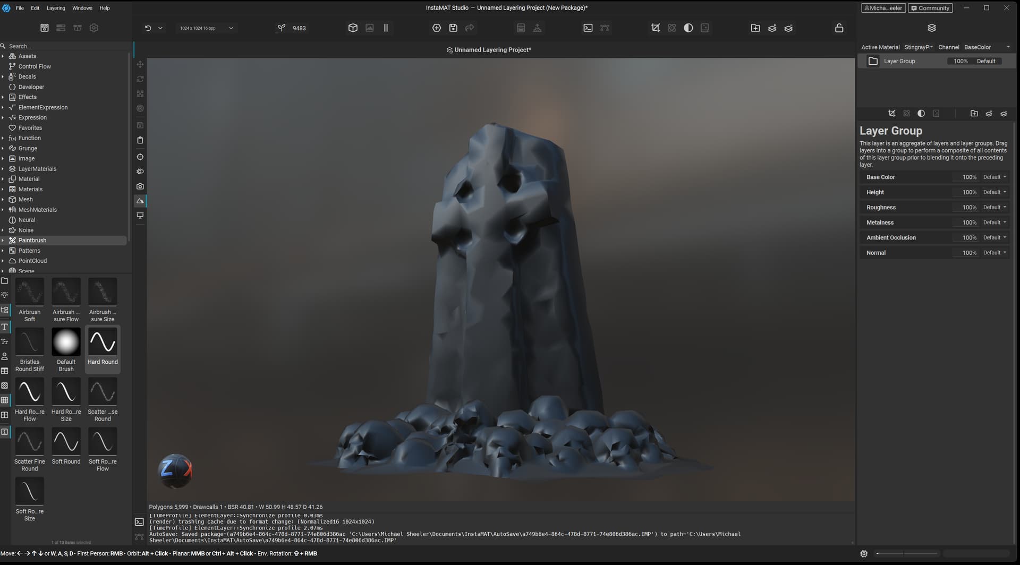
Task: Click the crop icon in top toolbar
Action: click(x=656, y=28)
